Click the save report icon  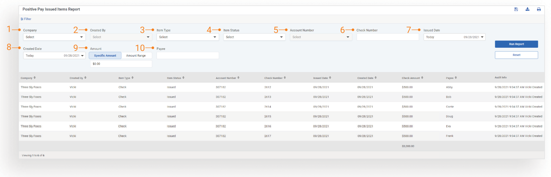click(x=516, y=9)
